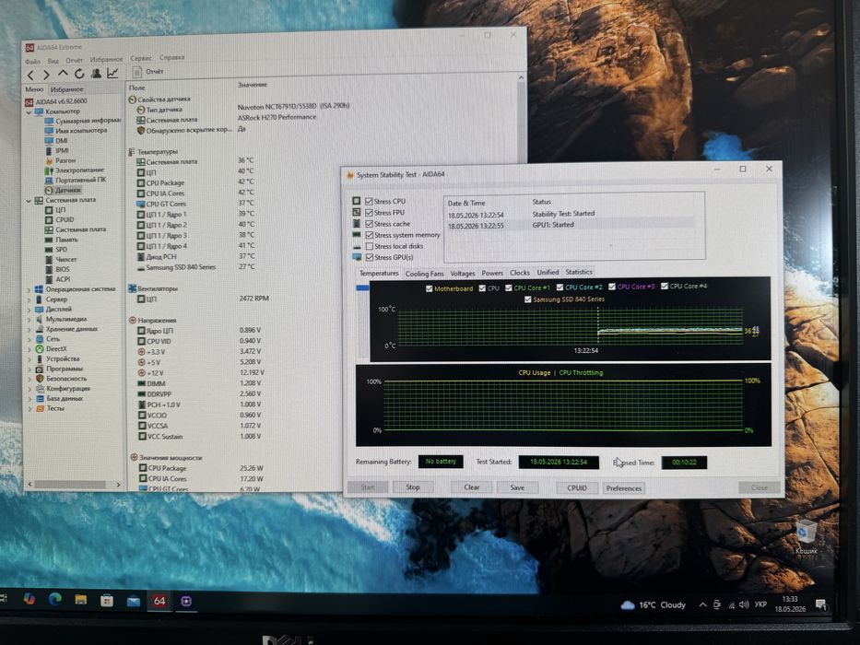The height and width of the screenshot is (645, 860).
Task: Toggle CPU Core #1 graph legend checkbox
Action: 509,287
